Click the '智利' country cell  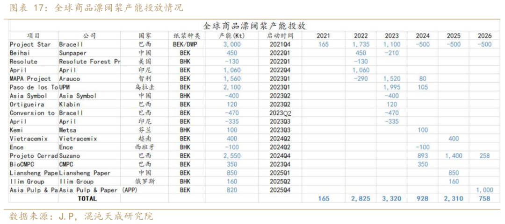click(x=144, y=79)
